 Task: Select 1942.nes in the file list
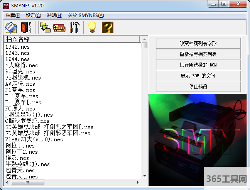(x=17, y=47)
